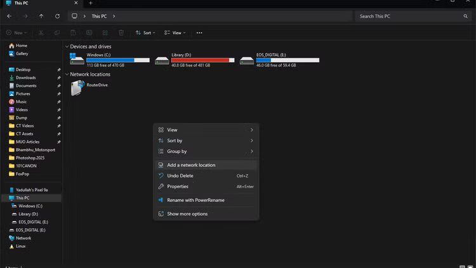Click Rename with PowerRename

(x=195, y=200)
